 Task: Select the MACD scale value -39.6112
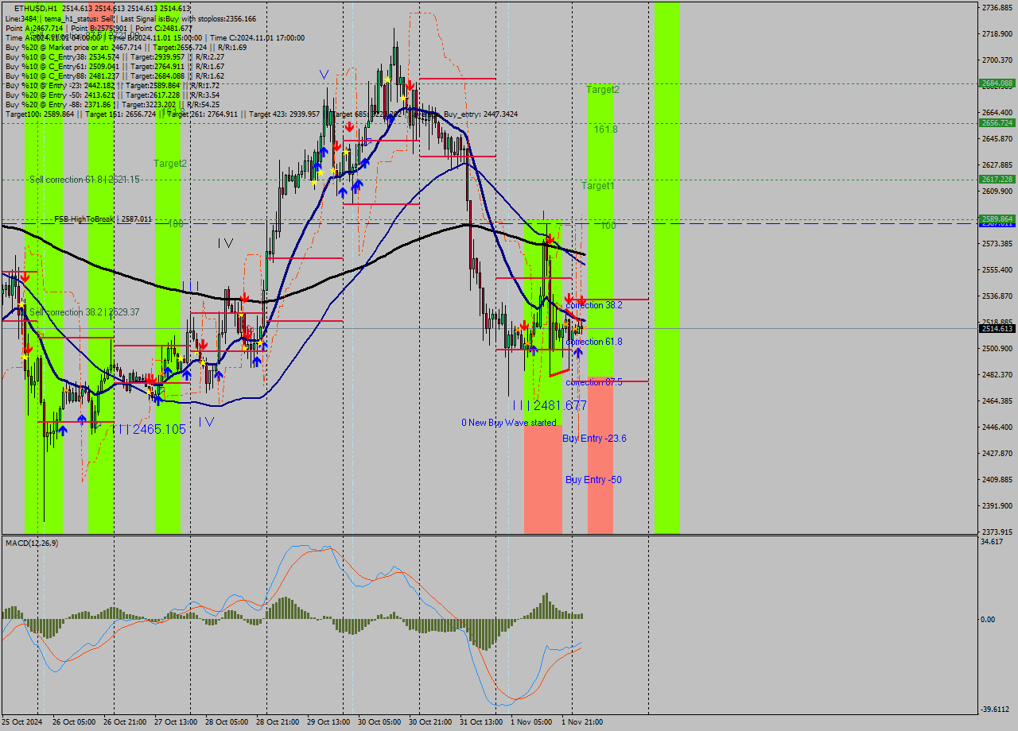[x=997, y=710]
